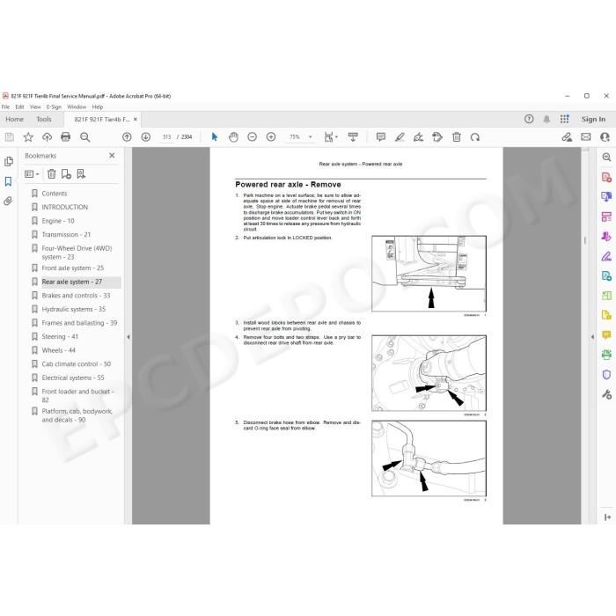Collapse the right tools pane arrow

coord(592,337)
